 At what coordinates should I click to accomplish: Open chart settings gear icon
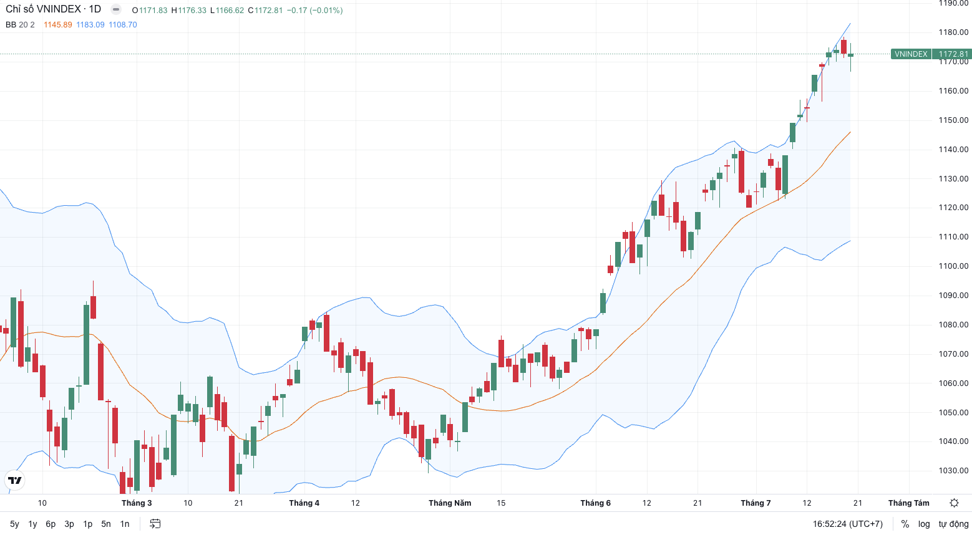(x=954, y=503)
